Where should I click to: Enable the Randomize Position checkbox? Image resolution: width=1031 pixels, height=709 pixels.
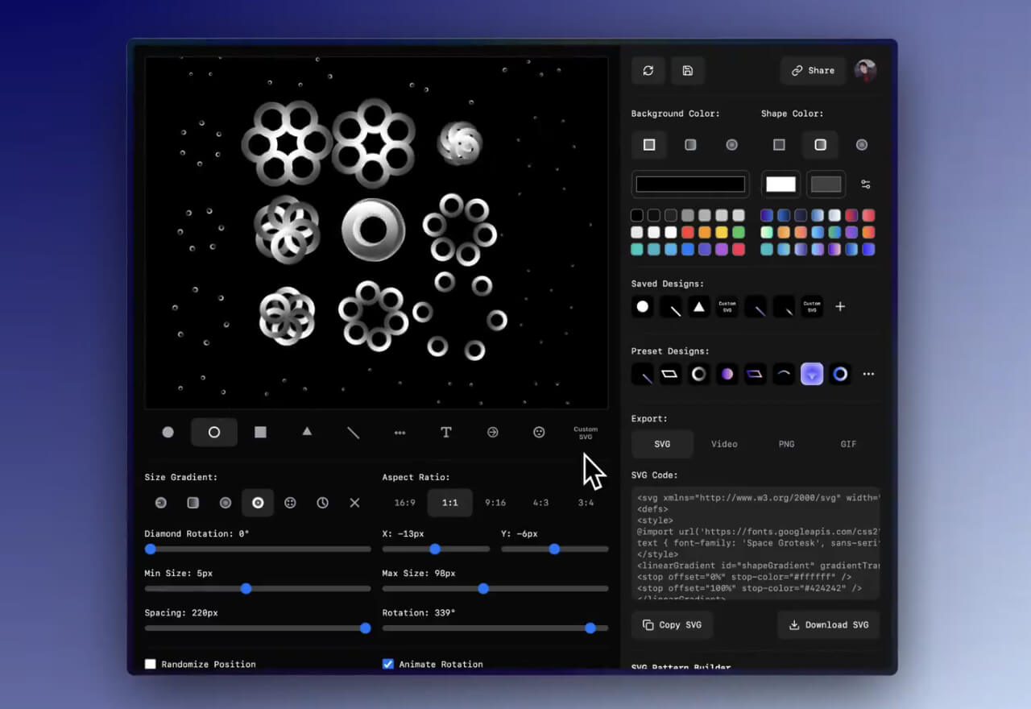click(151, 664)
